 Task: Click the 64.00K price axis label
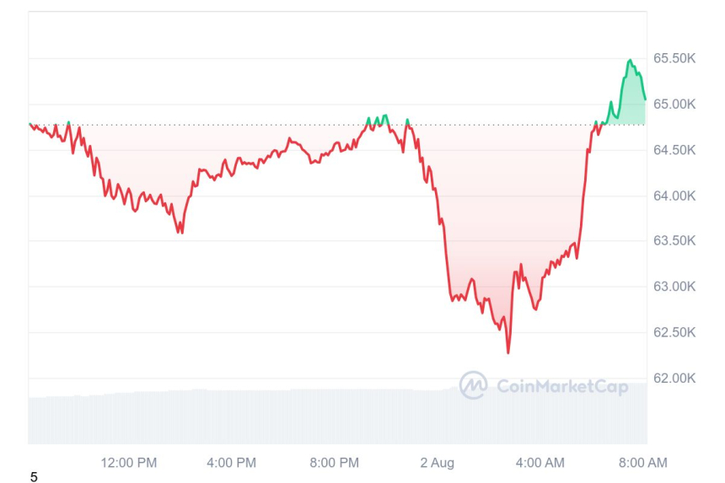(x=675, y=196)
